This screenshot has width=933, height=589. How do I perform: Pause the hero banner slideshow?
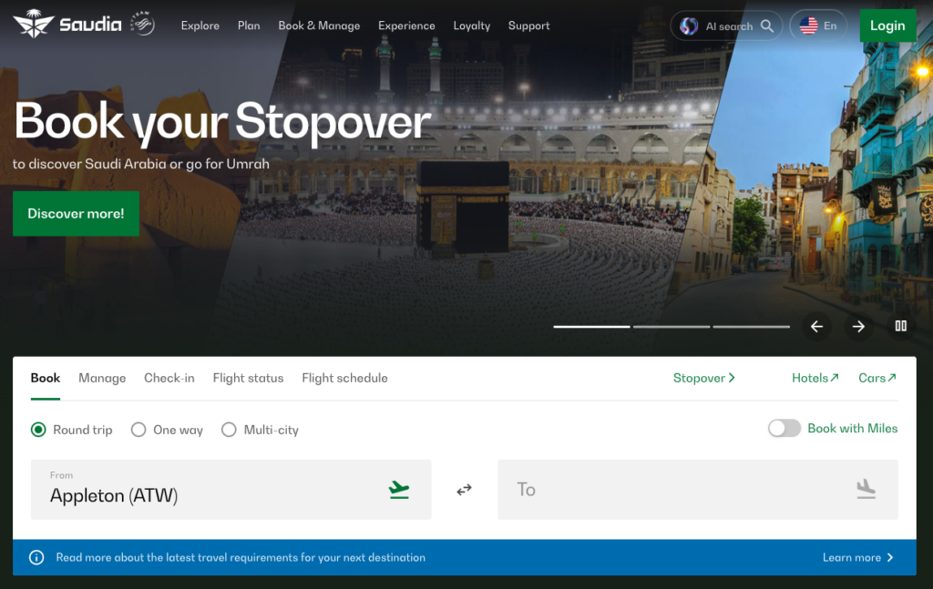point(901,326)
